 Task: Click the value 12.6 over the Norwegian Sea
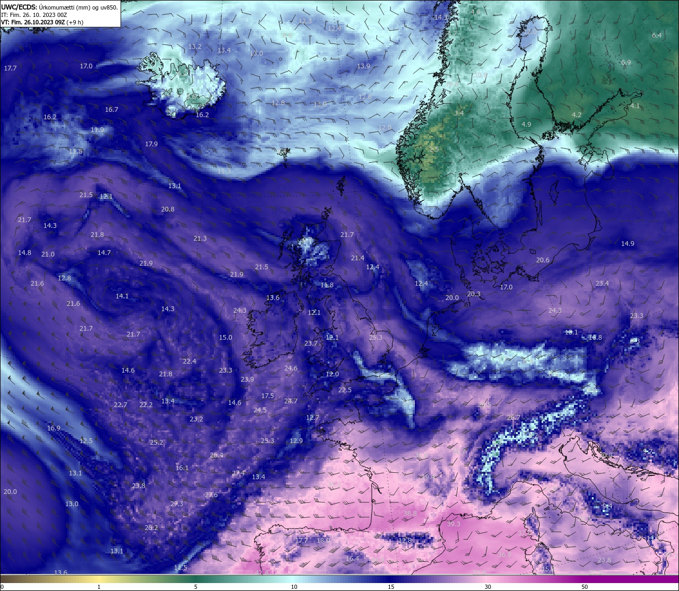coord(365,97)
